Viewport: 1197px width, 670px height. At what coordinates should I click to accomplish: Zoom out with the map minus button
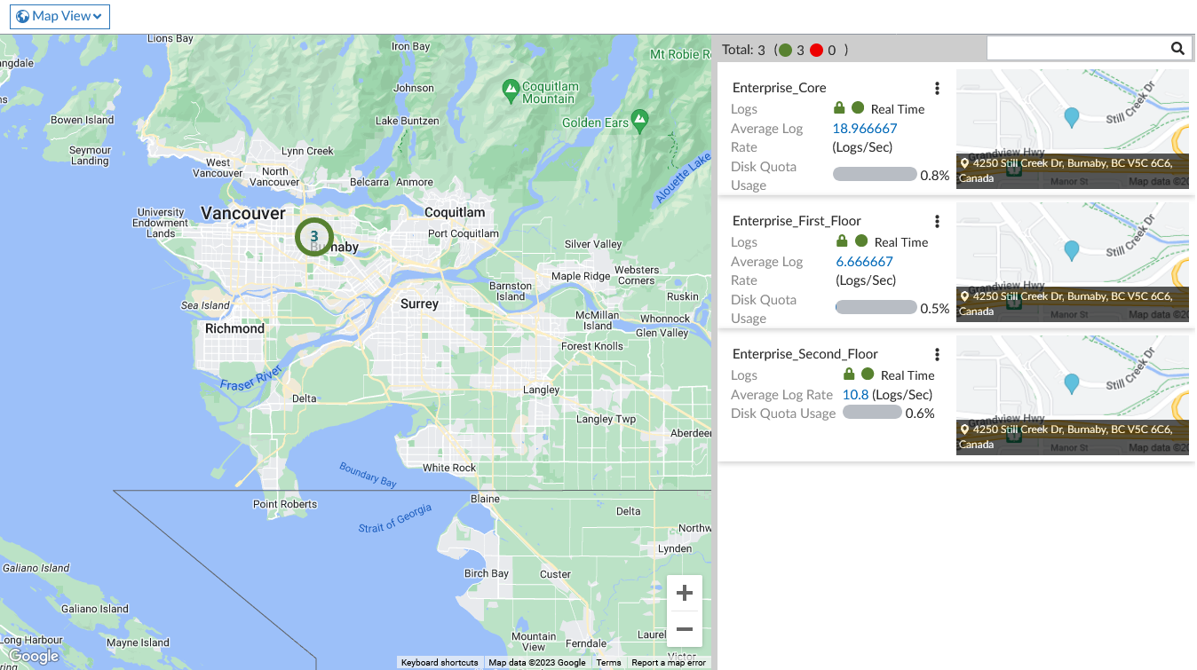pos(685,629)
